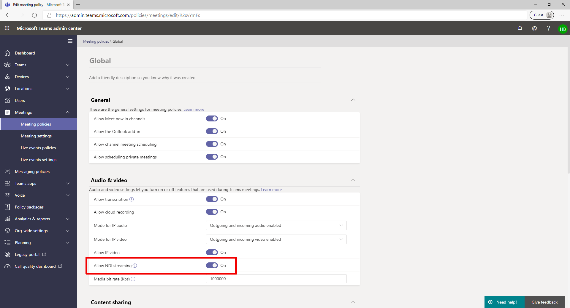Click the Legacy portal Skype icon
Screen dimensions: 570x308
[7, 254]
